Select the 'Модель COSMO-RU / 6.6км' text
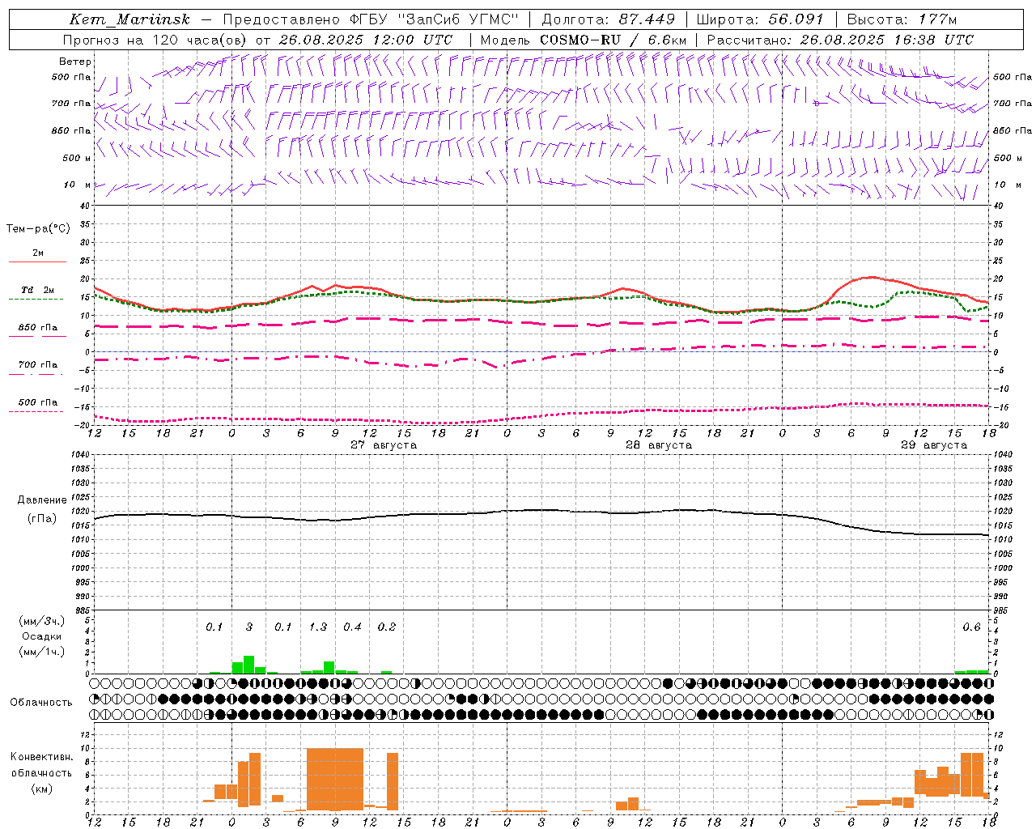The width and height of the screenshot is (1036, 829). pos(583,40)
